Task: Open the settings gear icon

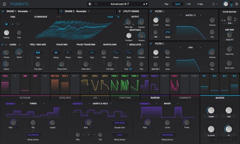Action: click(x=236, y=4)
